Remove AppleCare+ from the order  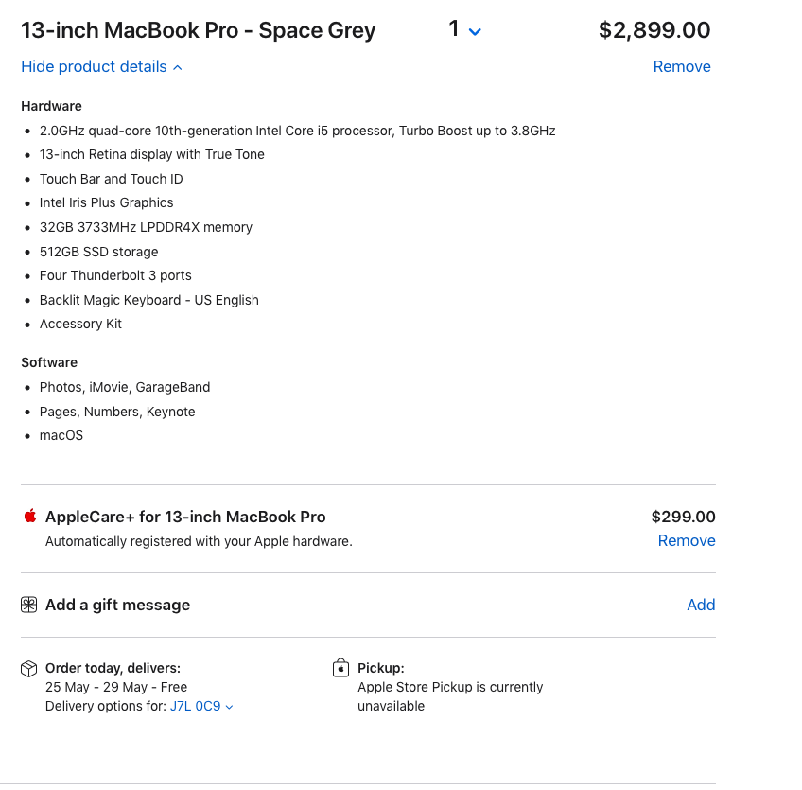tap(687, 540)
